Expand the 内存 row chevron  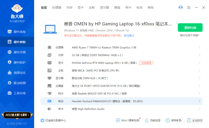click(199, 55)
